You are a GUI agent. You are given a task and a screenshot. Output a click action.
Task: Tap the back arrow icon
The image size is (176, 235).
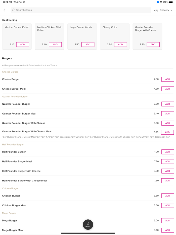(x=5, y=10)
